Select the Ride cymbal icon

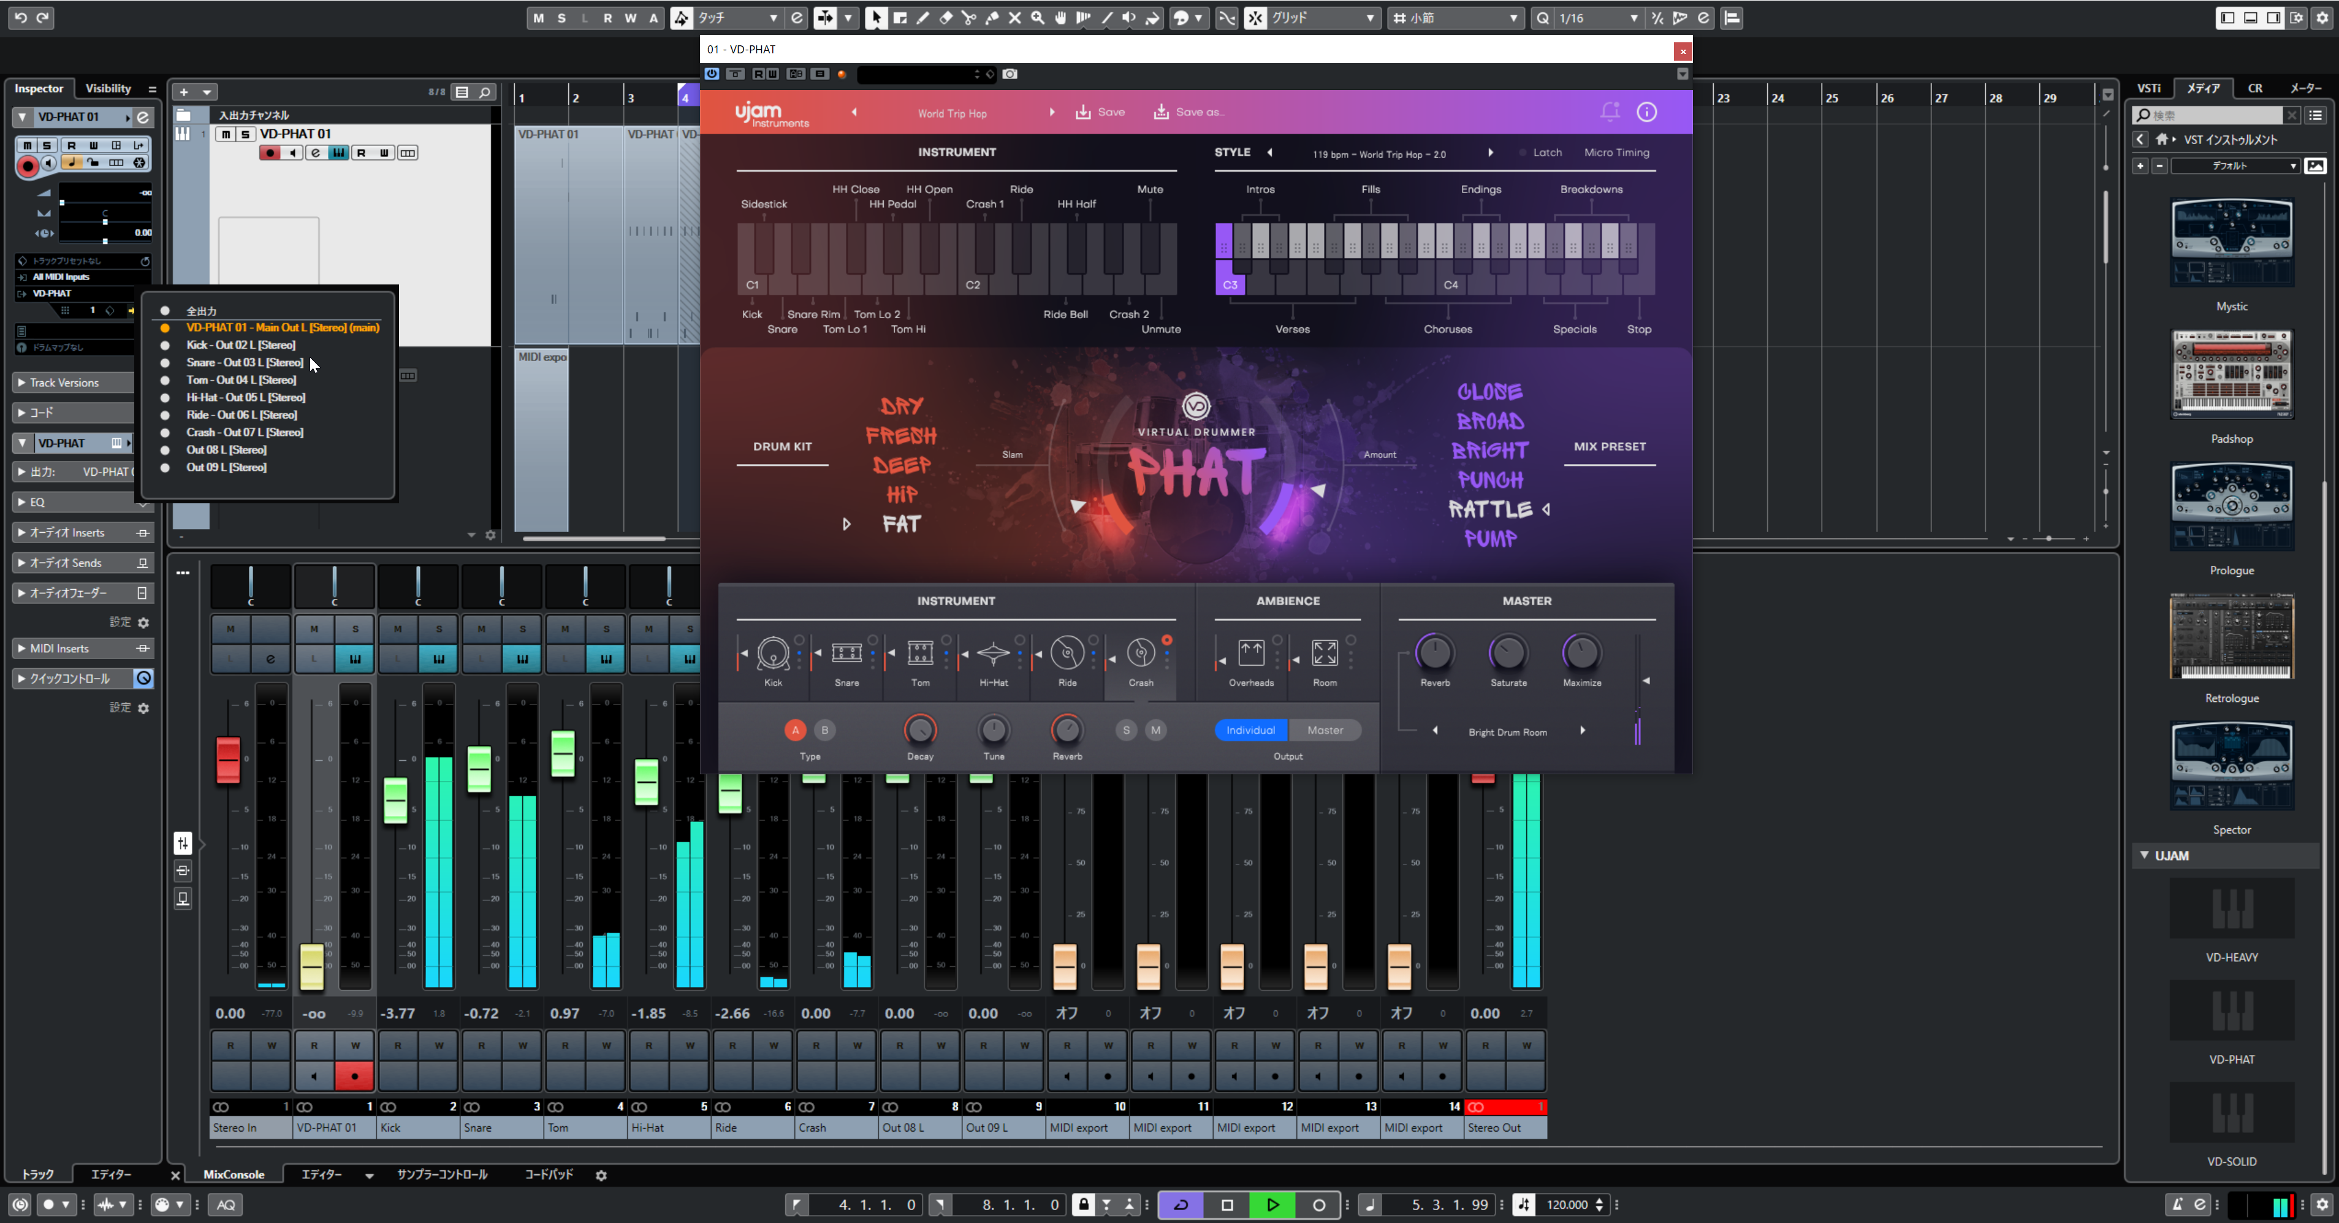point(1067,653)
